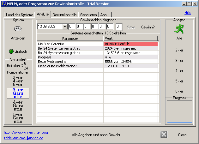
Task: Go to the Generieren tab
Action: tap(88, 15)
